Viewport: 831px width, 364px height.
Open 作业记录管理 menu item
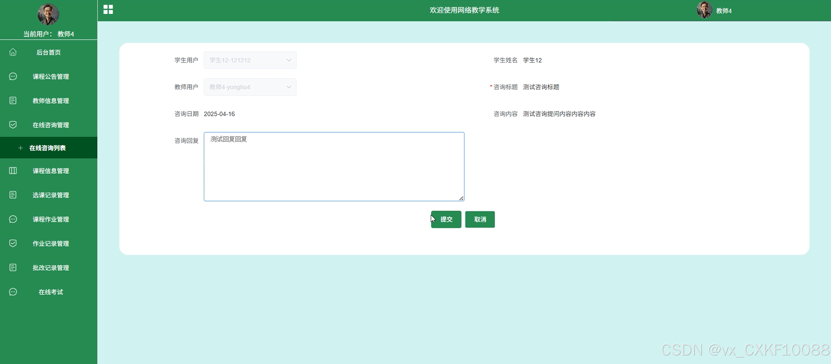coord(51,243)
